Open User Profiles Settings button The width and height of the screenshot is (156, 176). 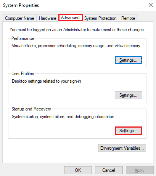pos(129,95)
